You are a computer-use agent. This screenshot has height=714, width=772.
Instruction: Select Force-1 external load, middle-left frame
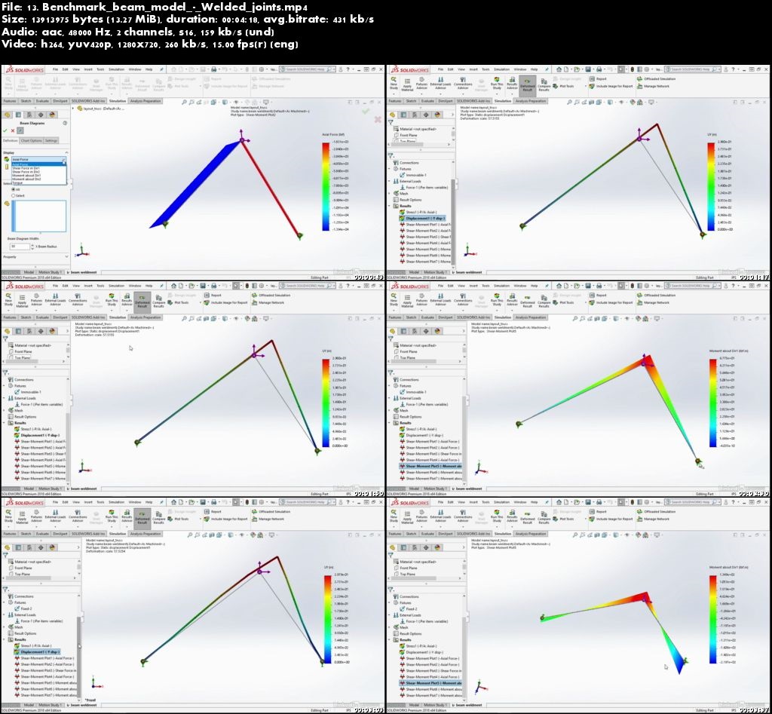click(x=38, y=404)
